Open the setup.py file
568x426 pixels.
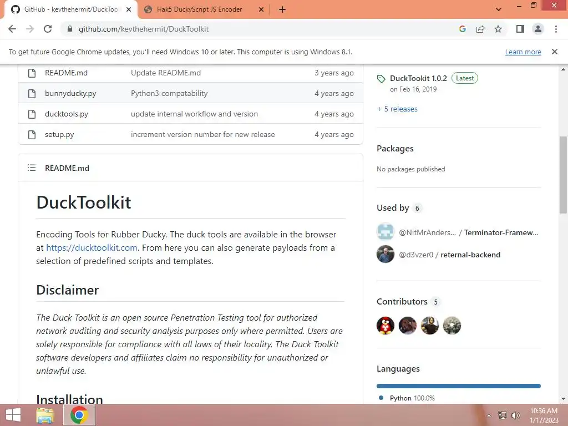[x=59, y=134]
